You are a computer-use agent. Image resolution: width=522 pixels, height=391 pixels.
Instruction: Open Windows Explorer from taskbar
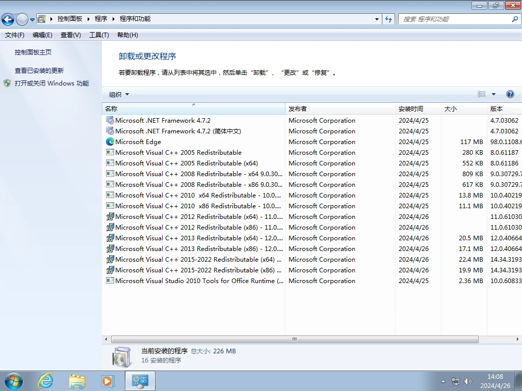(77, 381)
